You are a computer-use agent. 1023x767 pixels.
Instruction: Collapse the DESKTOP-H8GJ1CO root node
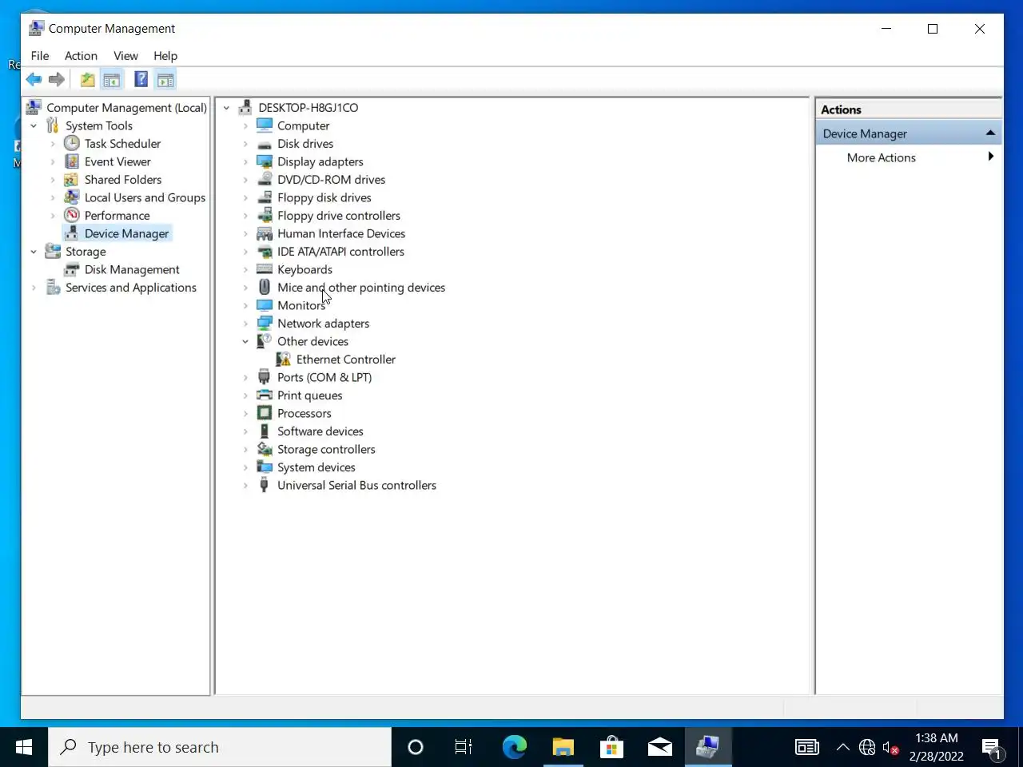coord(226,108)
